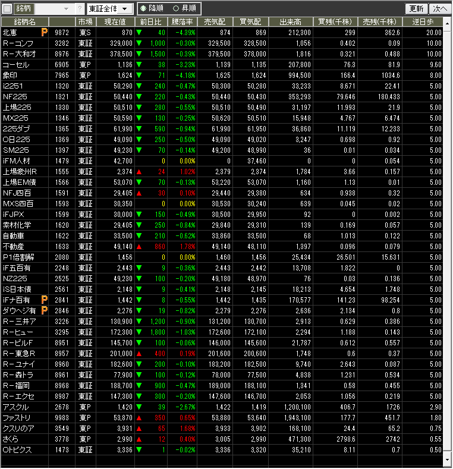
Task: Click the red up arrow on ファストリ row
Action: [139, 418]
